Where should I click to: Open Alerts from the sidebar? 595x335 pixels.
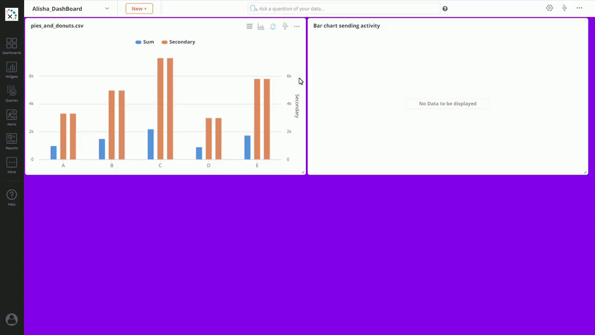click(12, 117)
